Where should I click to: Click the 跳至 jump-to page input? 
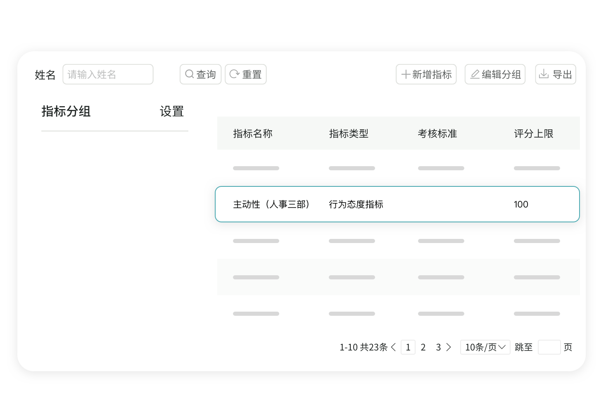[549, 347]
